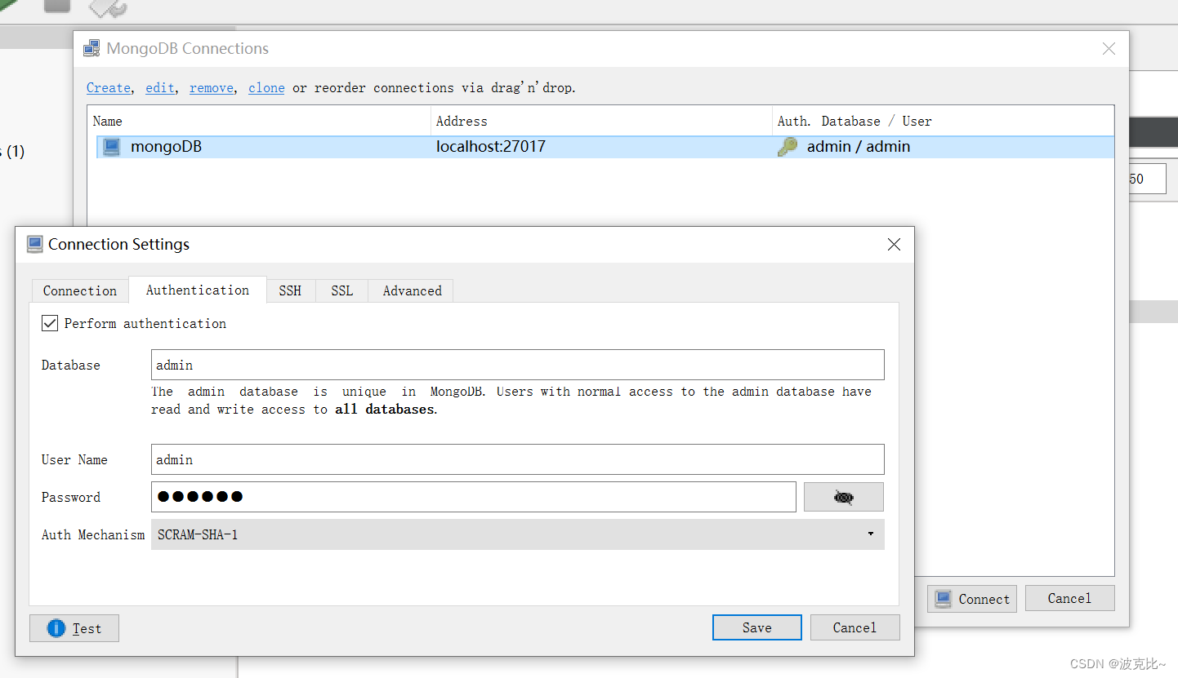Click the Create connection link
1178x678 pixels.
click(x=109, y=87)
